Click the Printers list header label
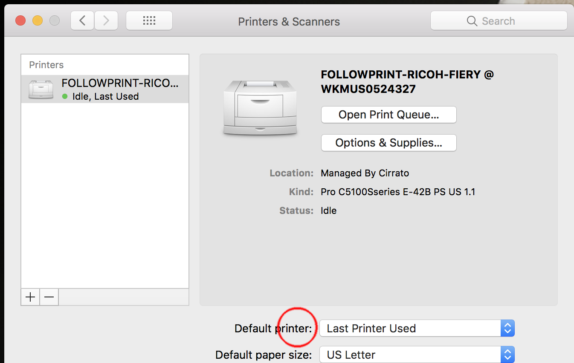Screen dimensions: 574x363 (x=46, y=65)
